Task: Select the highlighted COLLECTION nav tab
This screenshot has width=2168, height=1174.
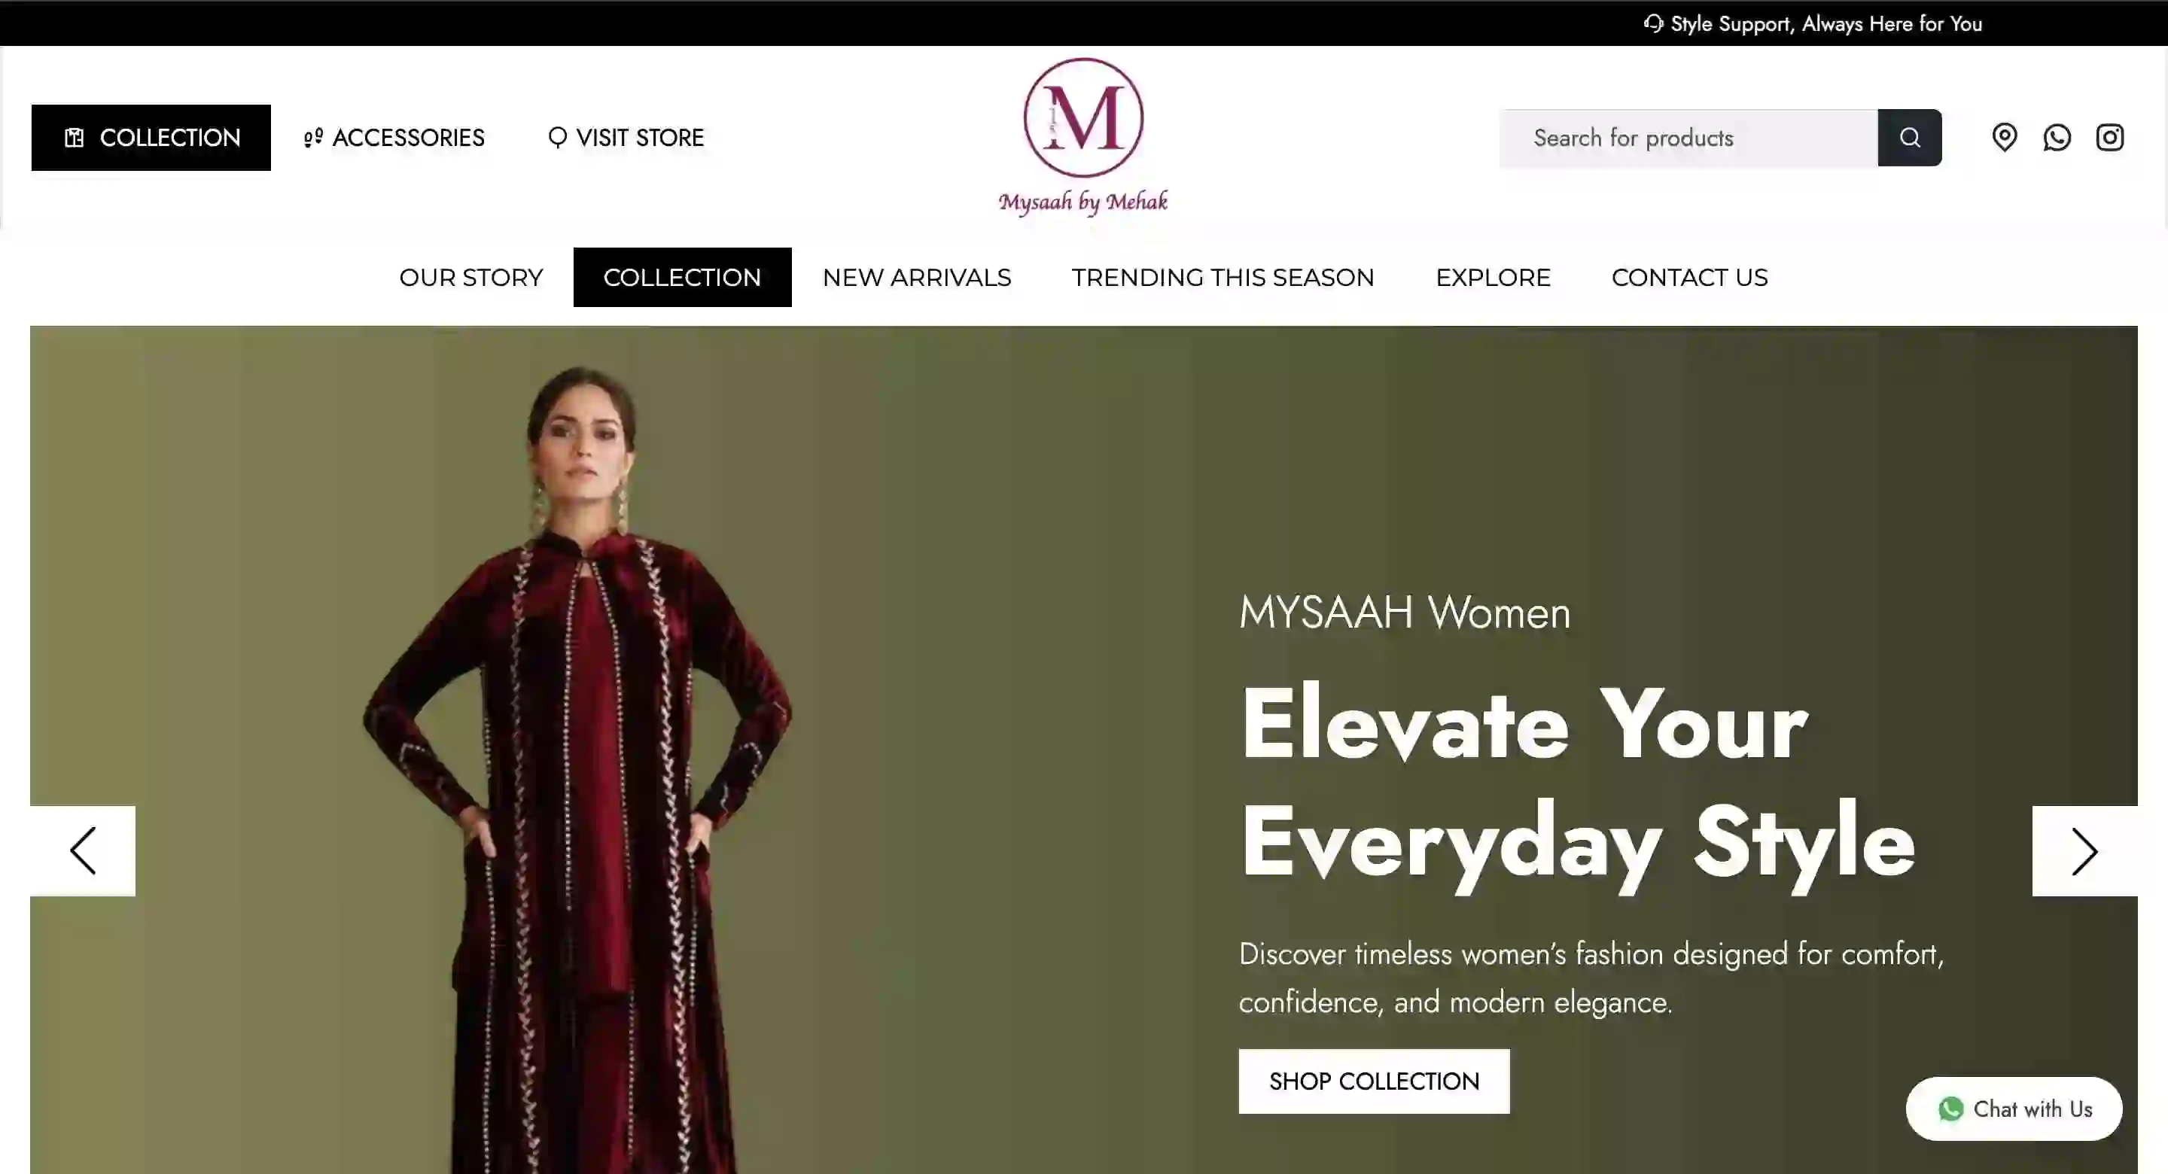Action: point(683,277)
